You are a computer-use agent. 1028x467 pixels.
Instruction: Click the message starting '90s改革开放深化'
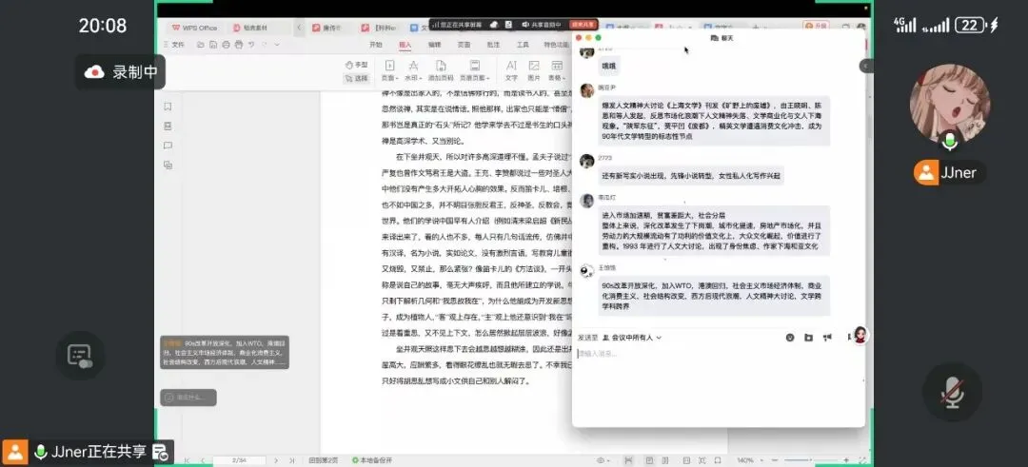click(714, 296)
